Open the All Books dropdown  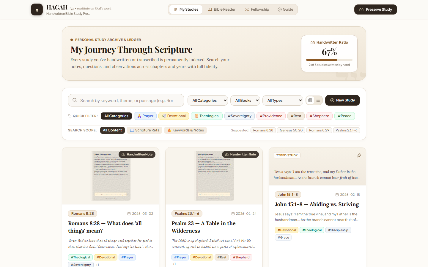point(245,101)
